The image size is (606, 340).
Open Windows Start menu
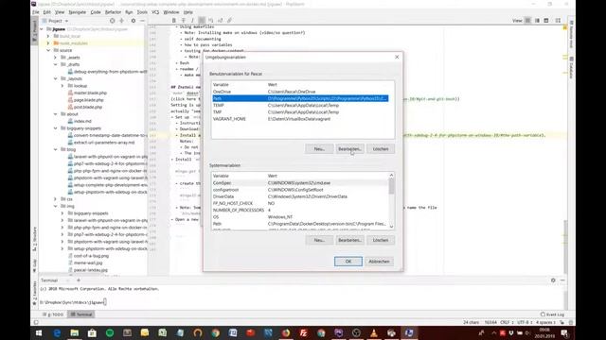(39, 333)
